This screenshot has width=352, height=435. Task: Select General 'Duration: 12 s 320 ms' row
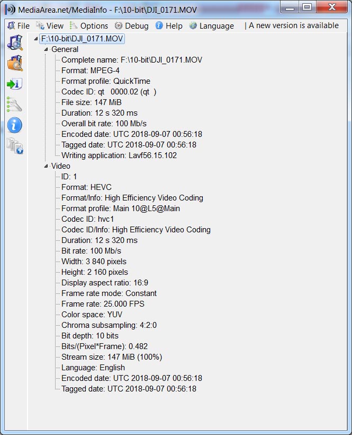(x=100, y=113)
